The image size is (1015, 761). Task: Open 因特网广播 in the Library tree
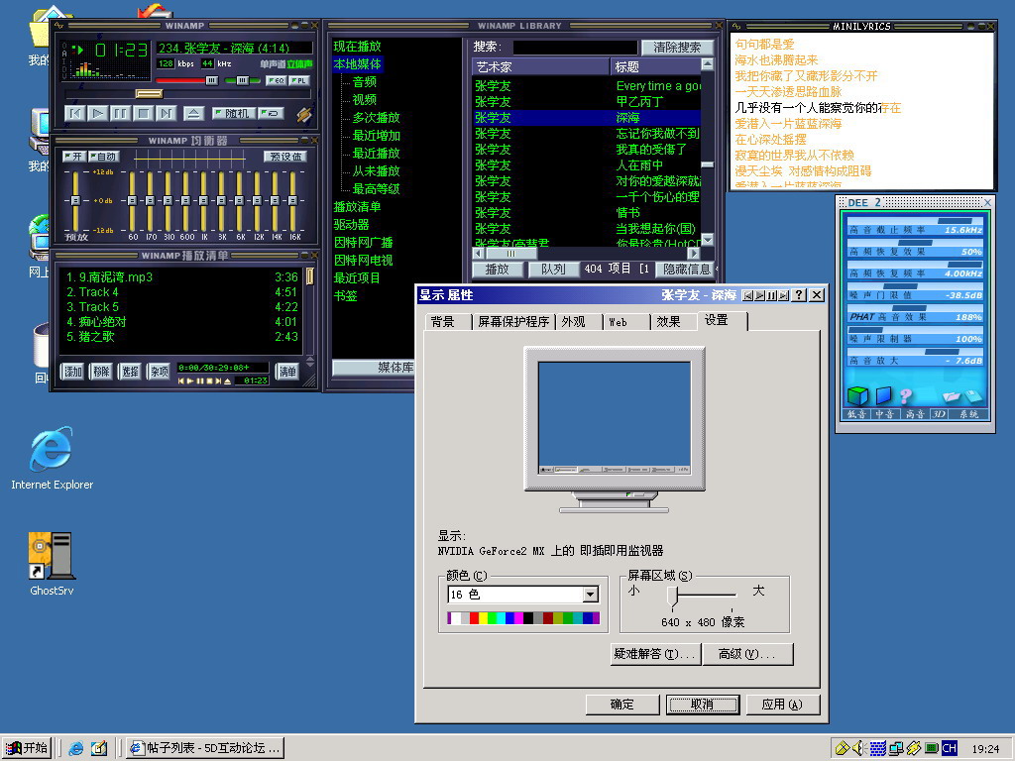[x=363, y=242]
